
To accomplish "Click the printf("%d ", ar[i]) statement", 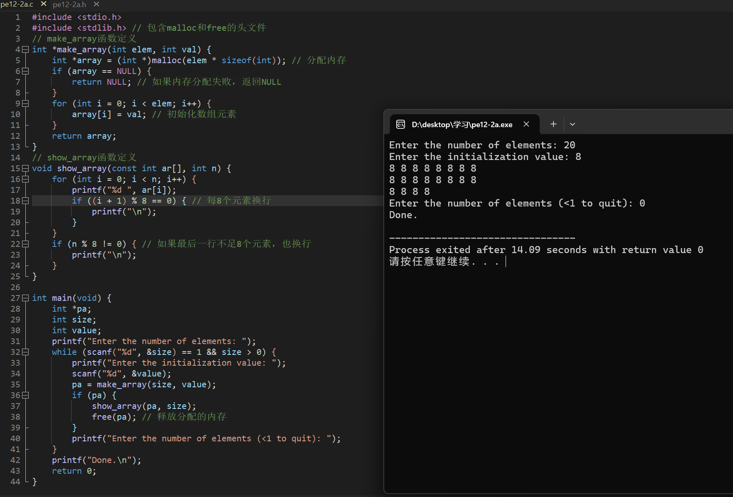I will coord(124,190).
